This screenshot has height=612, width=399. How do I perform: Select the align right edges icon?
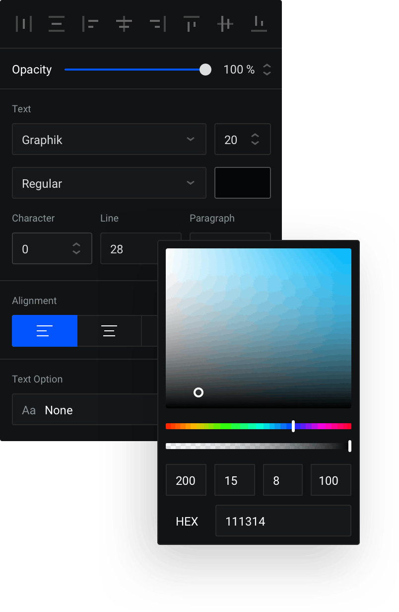[158, 24]
